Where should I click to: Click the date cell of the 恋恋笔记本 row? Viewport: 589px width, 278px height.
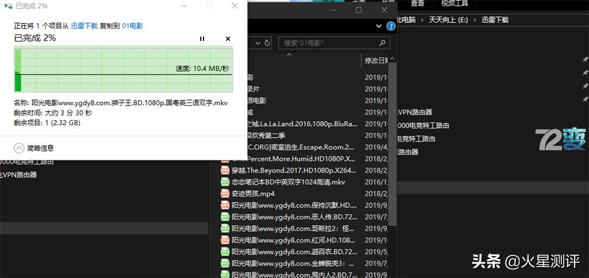coord(376,182)
